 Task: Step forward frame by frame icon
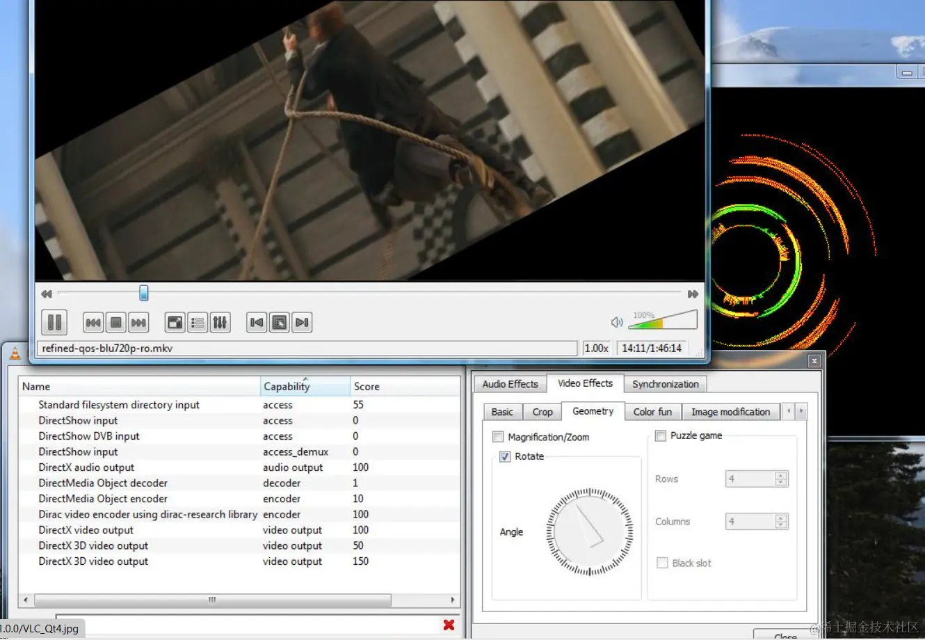pos(302,322)
